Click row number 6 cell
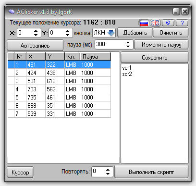This screenshot has height=186, width=196. (x=20, y=106)
